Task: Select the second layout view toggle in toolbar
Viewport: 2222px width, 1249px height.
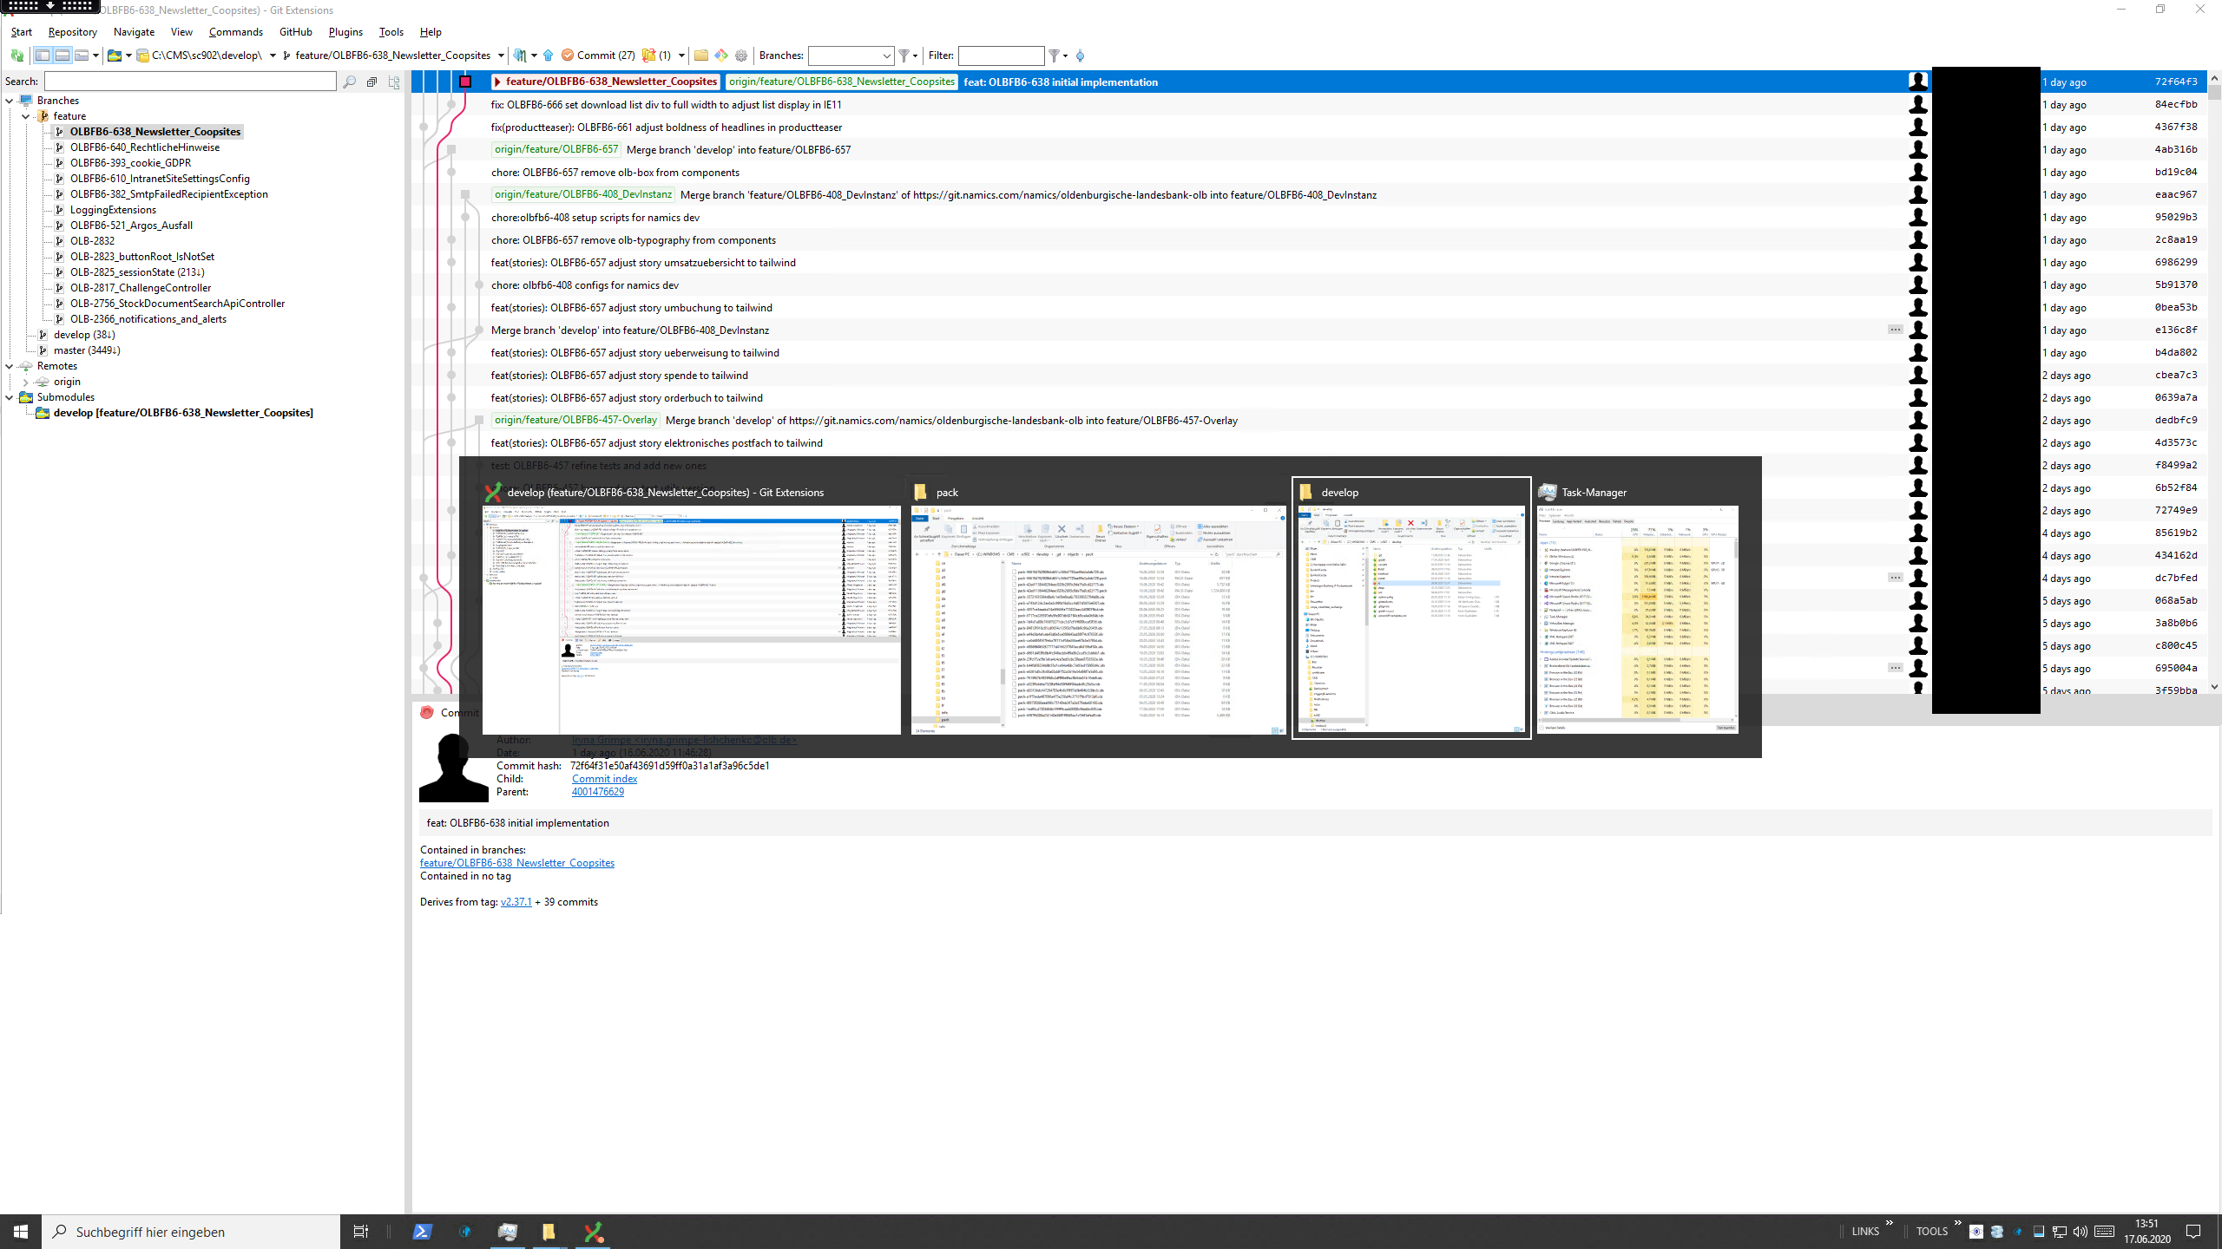Action: pos(62,56)
